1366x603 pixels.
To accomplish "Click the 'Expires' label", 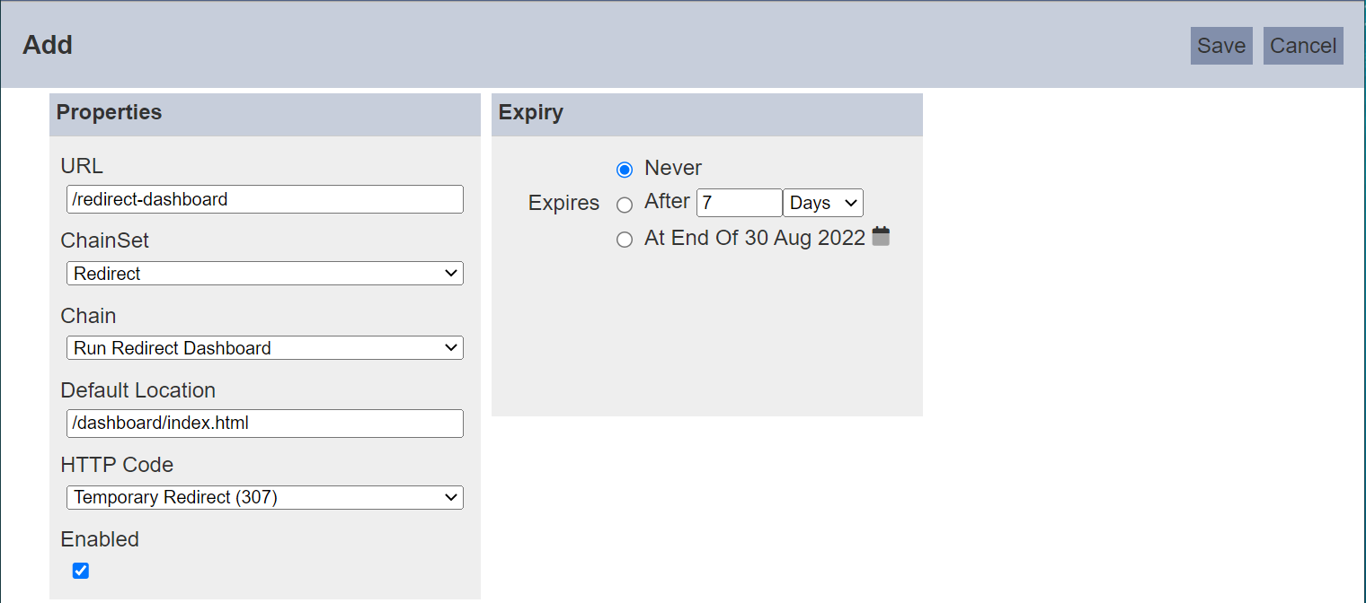I will tap(563, 204).
